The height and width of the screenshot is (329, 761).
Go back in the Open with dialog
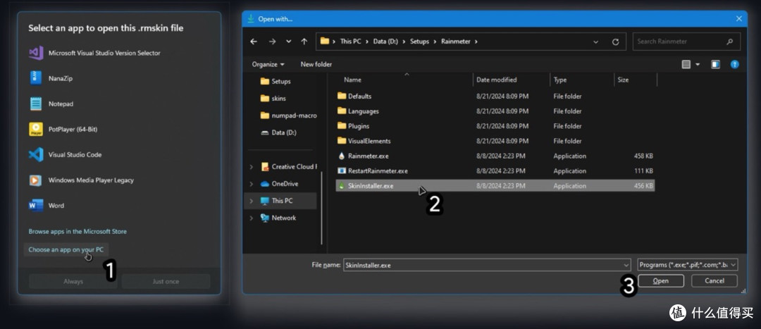[254, 42]
